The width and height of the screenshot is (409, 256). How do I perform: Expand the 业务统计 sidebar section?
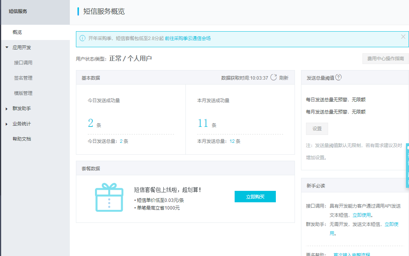7,124
